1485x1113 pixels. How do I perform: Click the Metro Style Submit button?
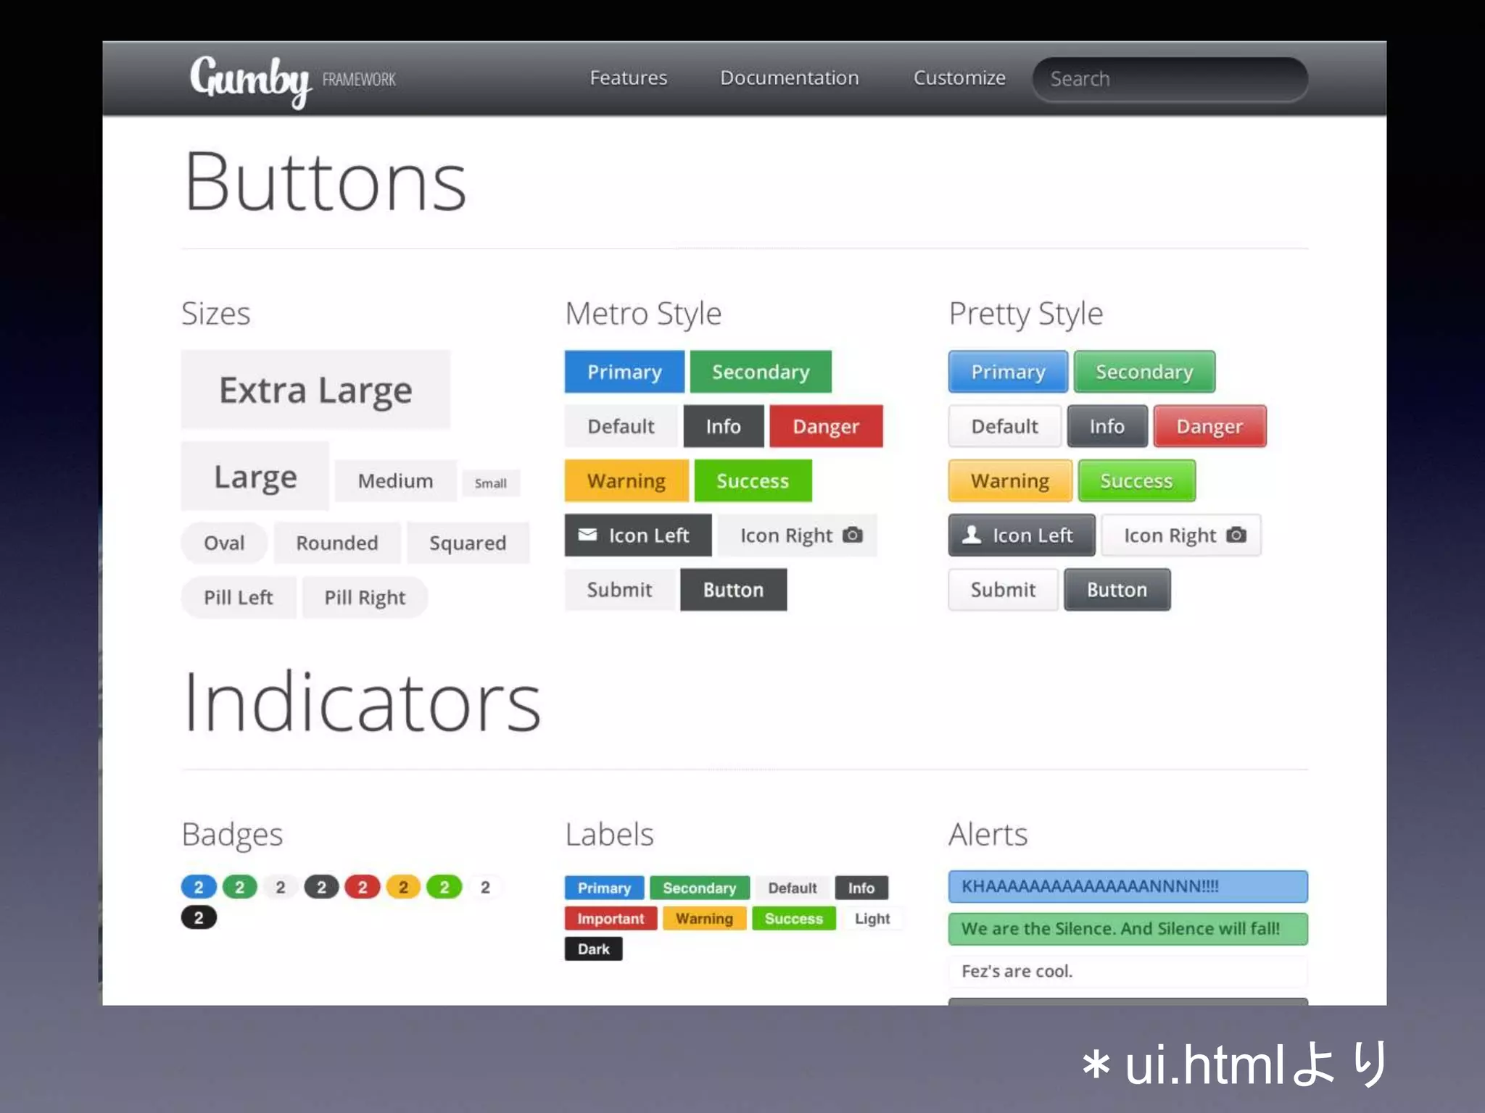(619, 590)
